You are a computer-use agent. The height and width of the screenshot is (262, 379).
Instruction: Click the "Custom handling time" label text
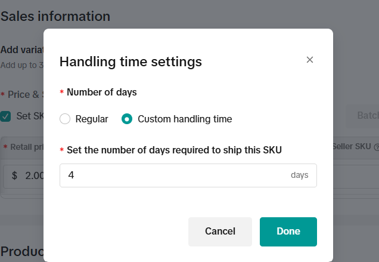click(x=185, y=119)
